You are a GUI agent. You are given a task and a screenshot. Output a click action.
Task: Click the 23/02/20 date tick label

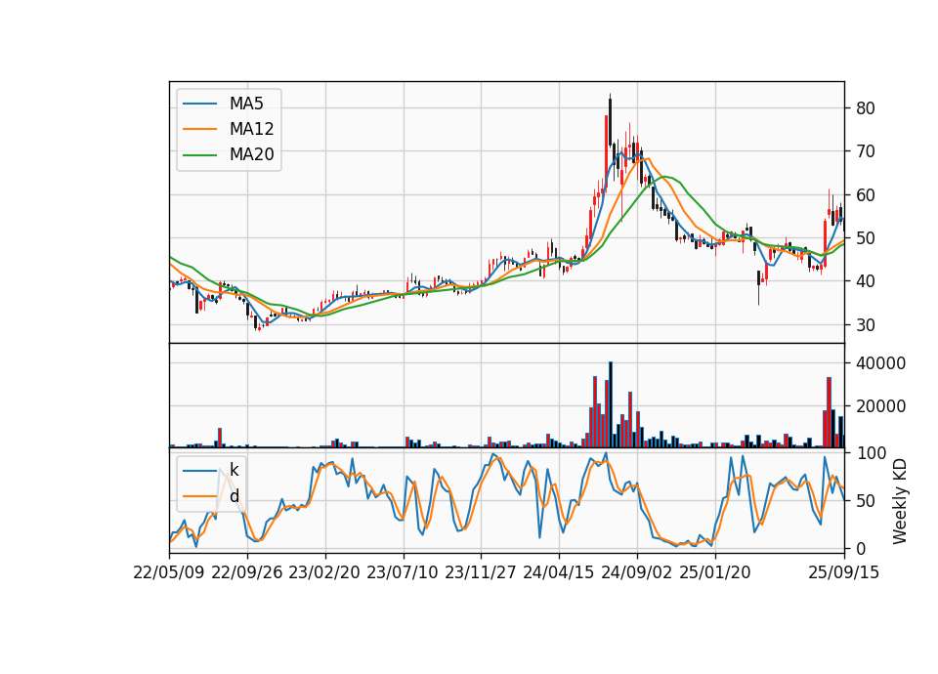coord(324,572)
